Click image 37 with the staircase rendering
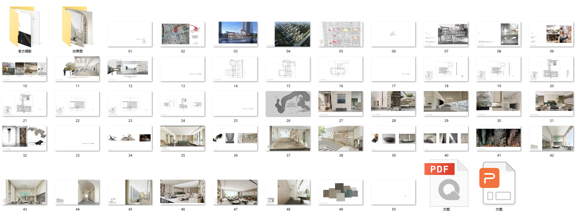 (x=288, y=138)
